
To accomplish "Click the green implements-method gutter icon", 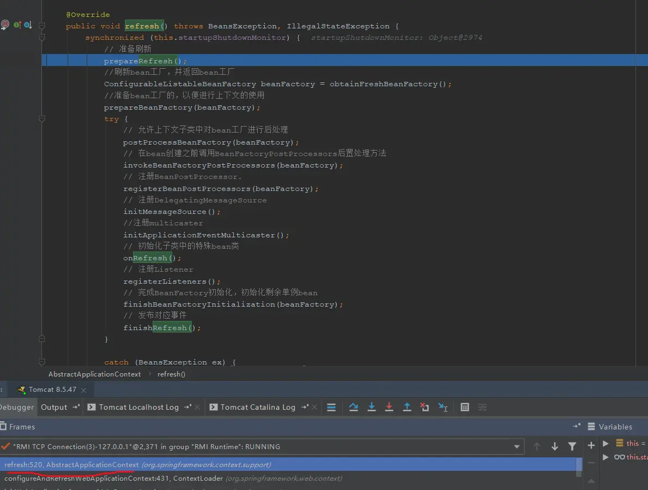I will 17,25.
